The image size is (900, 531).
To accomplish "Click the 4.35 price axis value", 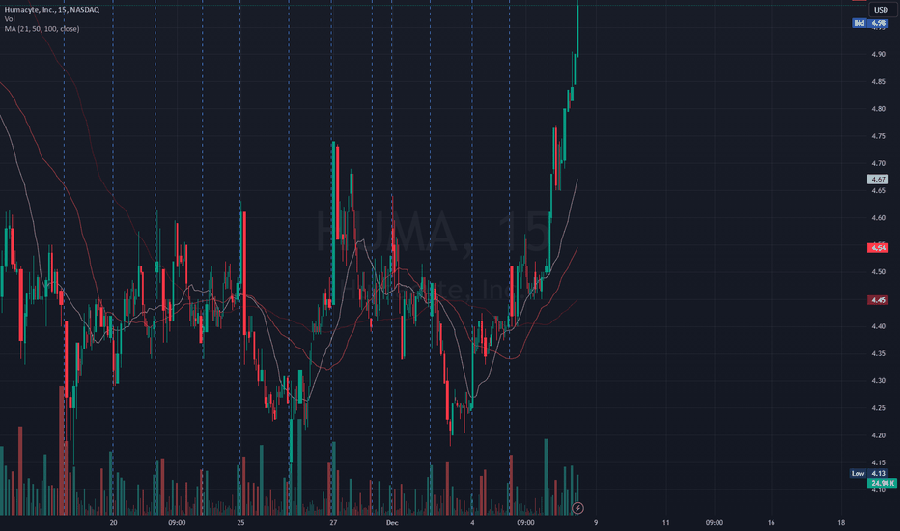I will 878,353.
